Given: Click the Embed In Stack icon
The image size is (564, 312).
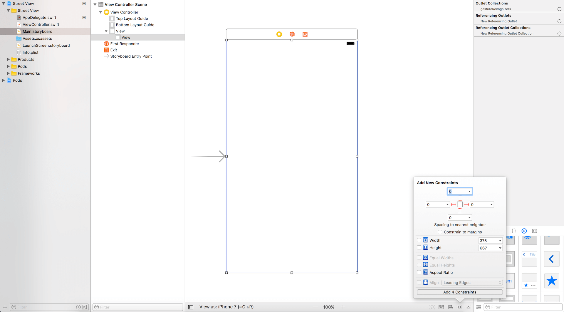Looking at the screenshot, I should [x=441, y=307].
